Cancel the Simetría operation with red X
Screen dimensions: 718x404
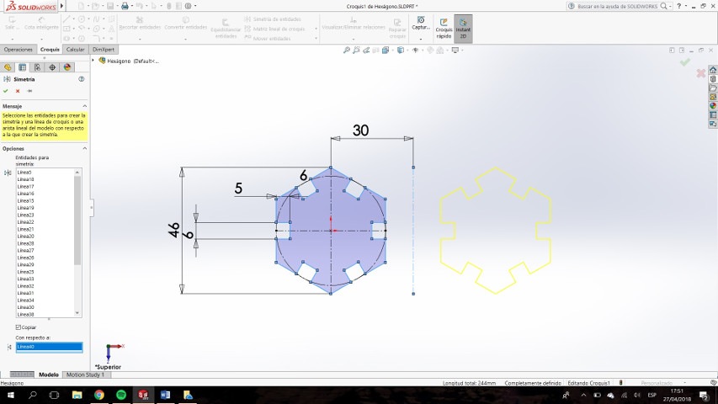pos(18,91)
